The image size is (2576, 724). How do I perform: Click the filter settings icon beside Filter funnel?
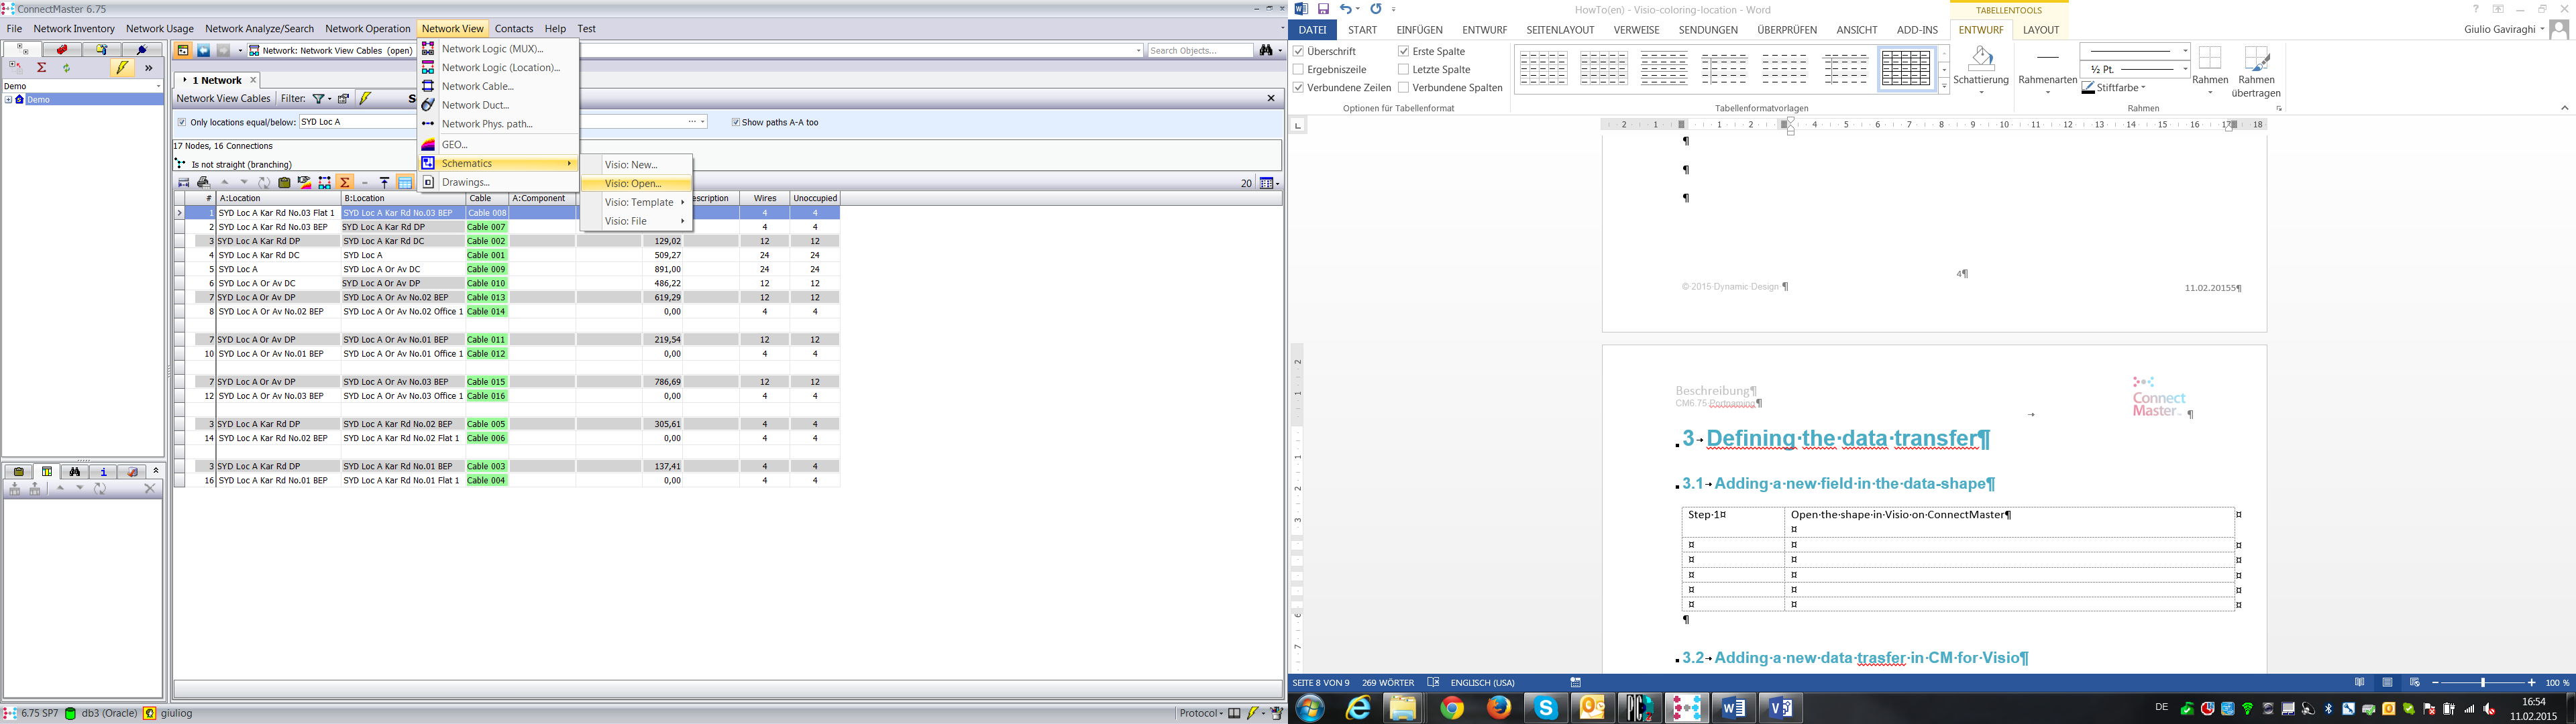pos(344,98)
